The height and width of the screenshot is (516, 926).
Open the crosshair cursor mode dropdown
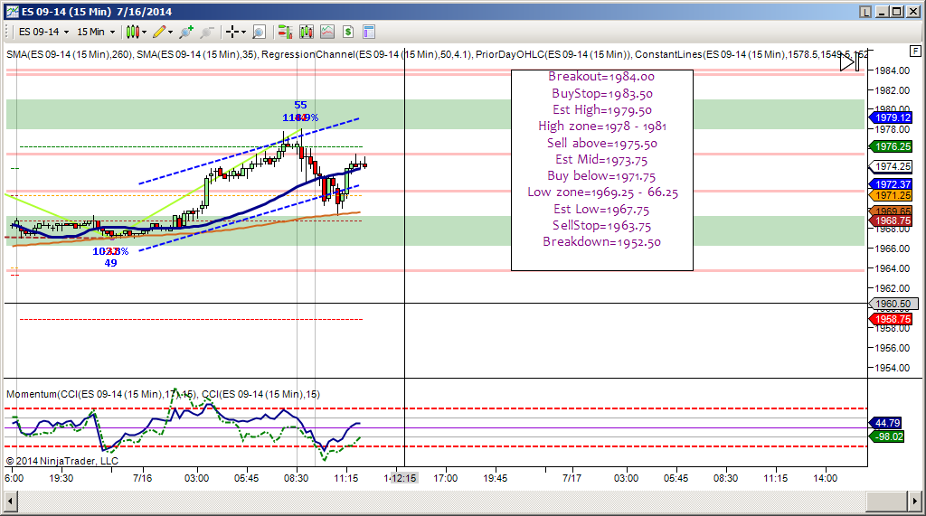click(236, 32)
